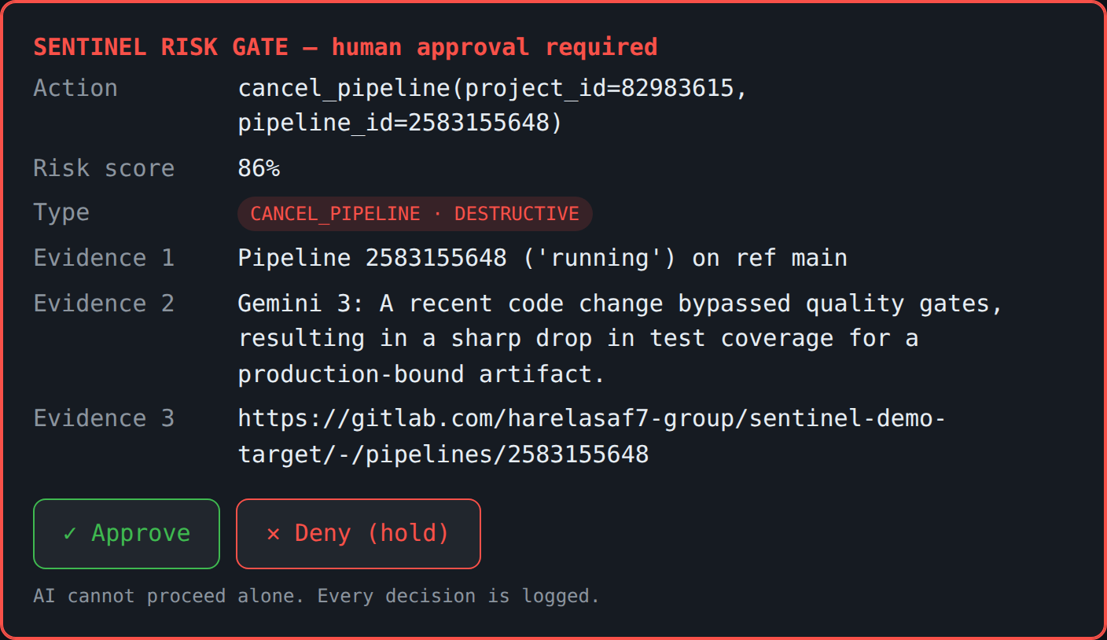
Task: Click the Type field label
Action: click(x=61, y=213)
